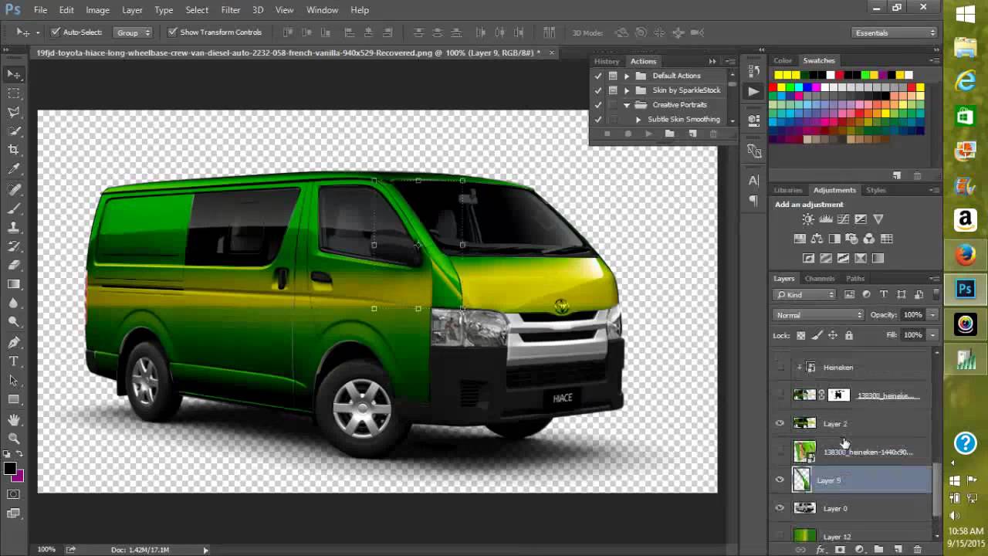Screen dimensions: 988x556
Task: Open the Brightness/Contrast adjustment
Action: [x=807, y=219]
